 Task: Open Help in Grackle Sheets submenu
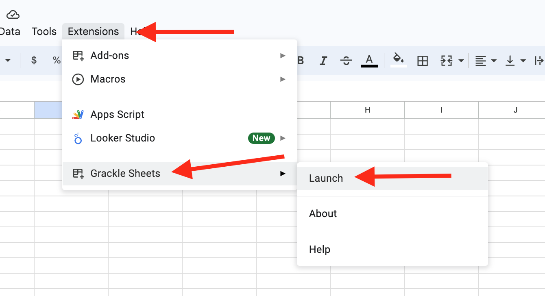(x=392, y=249)
